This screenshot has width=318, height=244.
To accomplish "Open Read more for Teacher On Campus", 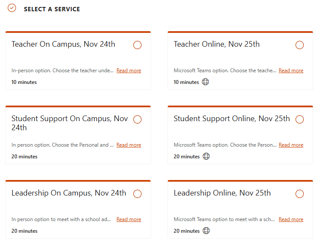I will tap(129, 71).
